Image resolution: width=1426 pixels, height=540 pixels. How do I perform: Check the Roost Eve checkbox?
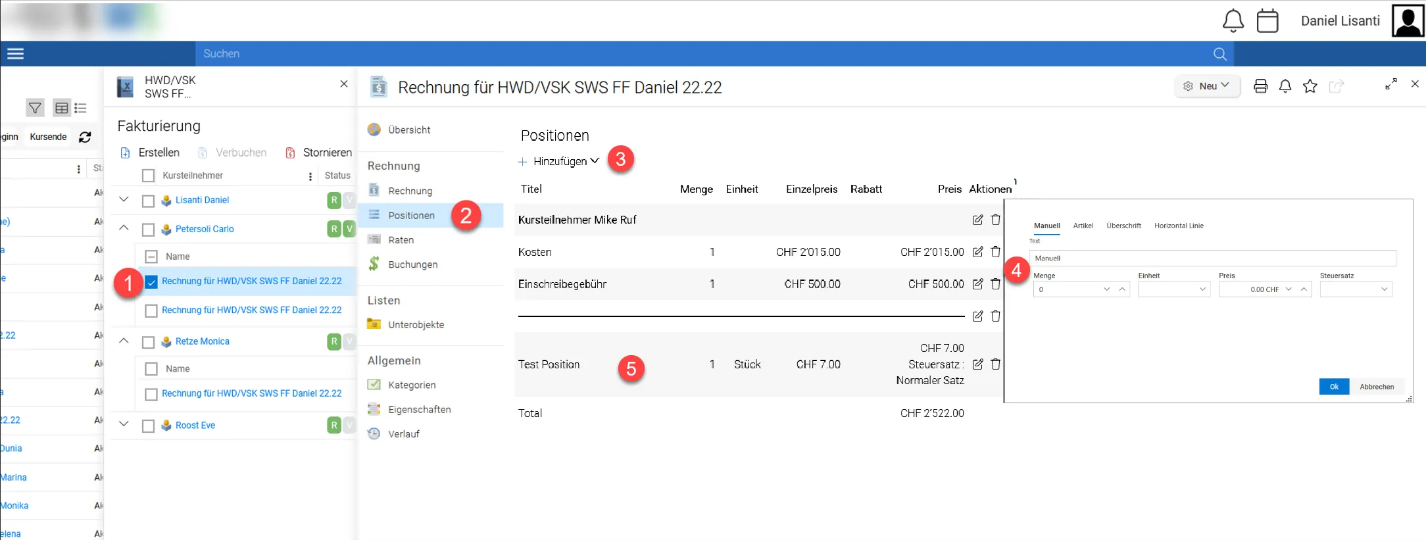click(149, 426)
